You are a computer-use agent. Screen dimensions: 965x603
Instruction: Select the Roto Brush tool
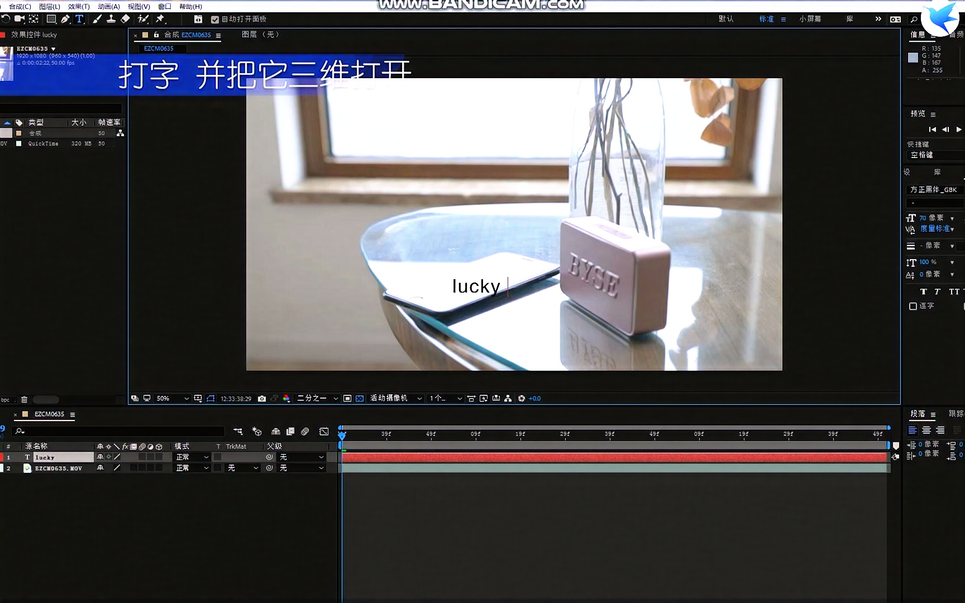click(x=143, y=19)
